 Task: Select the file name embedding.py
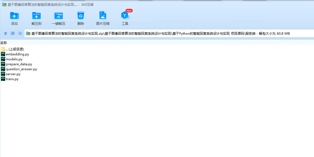(x=17, y=54)
